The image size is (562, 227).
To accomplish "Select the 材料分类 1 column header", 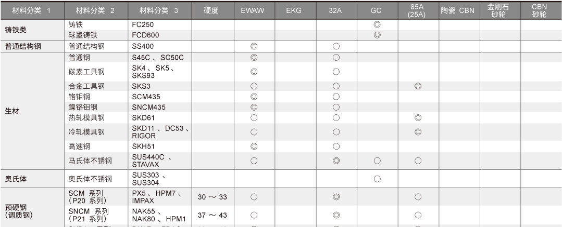I will pos(32,10).
